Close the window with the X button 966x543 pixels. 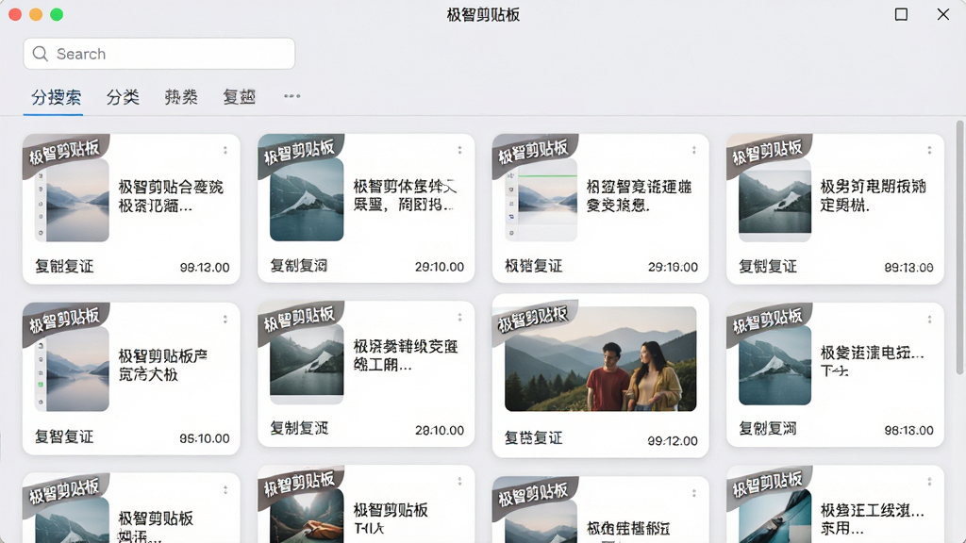coord(943,14)
